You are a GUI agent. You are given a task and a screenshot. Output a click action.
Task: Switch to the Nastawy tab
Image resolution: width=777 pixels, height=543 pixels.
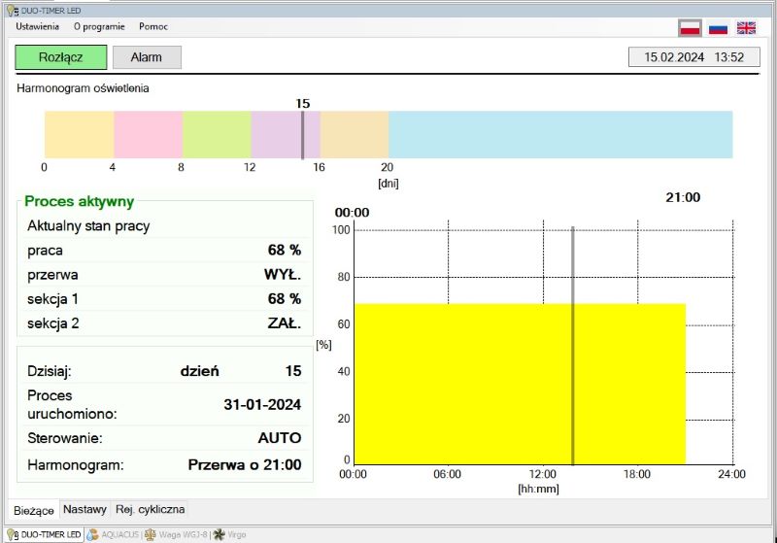pos(84,509)
